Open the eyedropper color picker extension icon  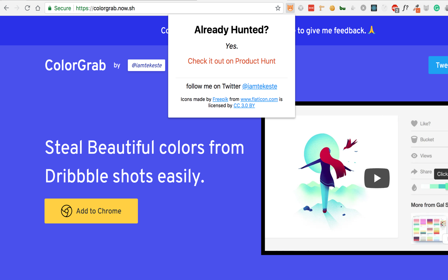(x=416, y=8)
